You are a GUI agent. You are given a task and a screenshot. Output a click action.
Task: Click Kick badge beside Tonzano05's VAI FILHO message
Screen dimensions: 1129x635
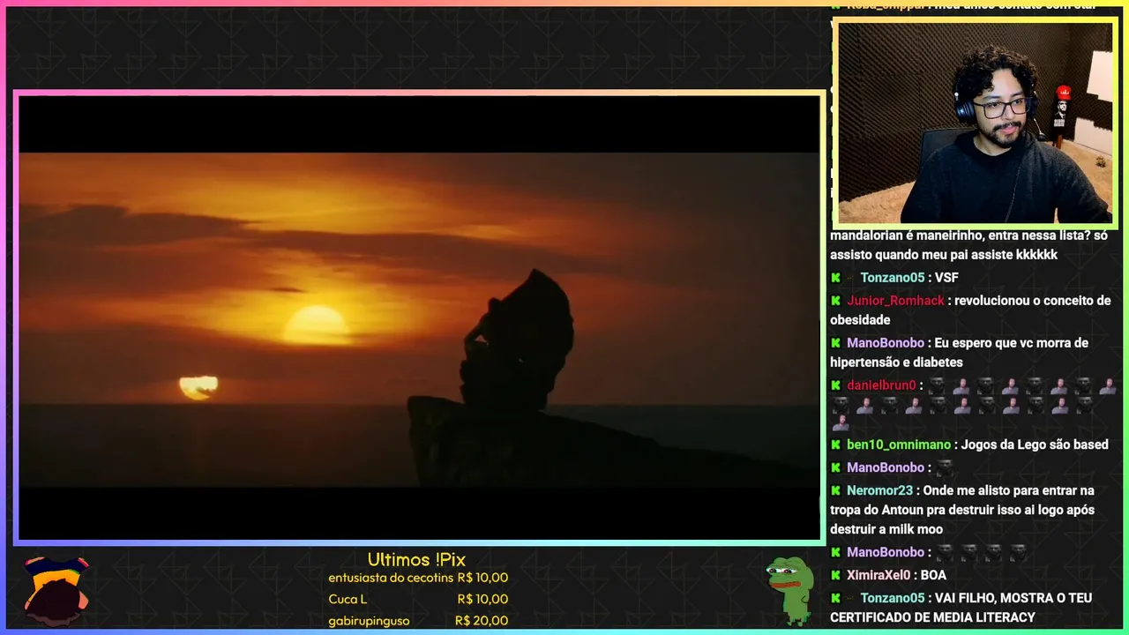coord(835,598)
